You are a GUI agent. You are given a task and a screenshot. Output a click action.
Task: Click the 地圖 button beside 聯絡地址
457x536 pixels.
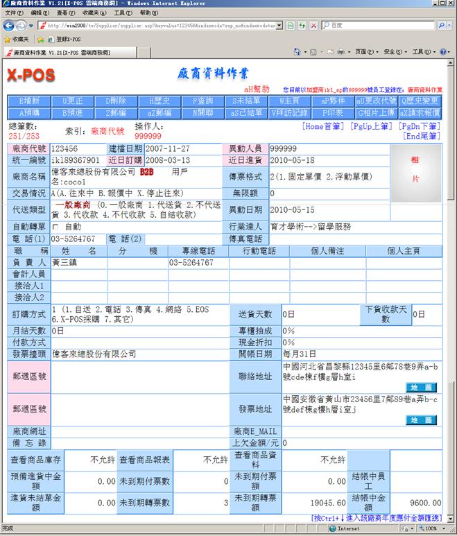(x=421, y=387)
